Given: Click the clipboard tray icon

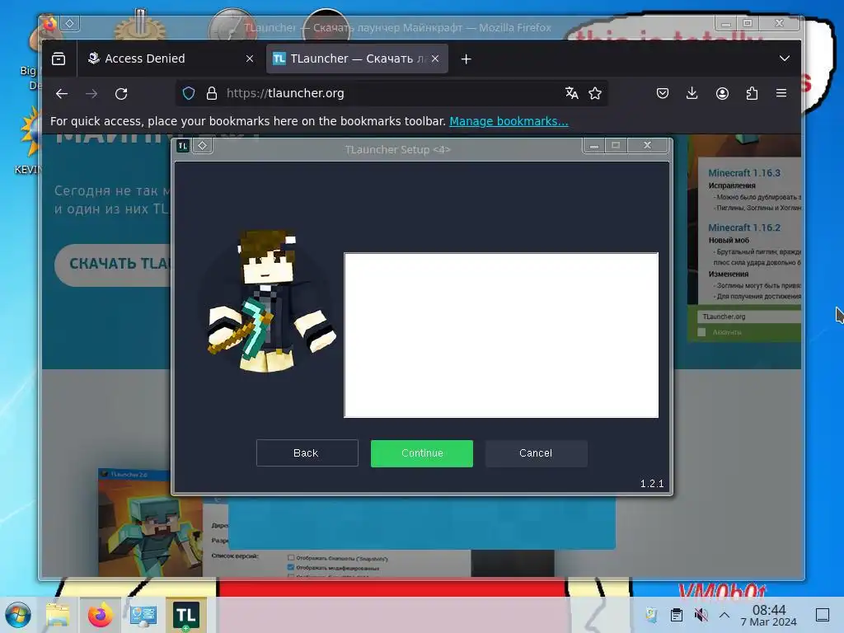Looking at the screenshot, I should (677, 615).
